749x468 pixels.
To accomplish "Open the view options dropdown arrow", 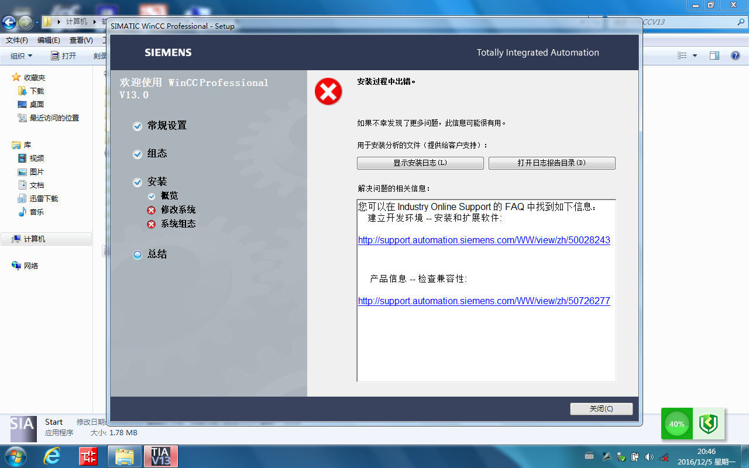I will tap(695, 56).
